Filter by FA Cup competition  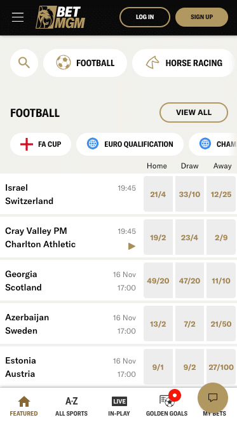41,144
